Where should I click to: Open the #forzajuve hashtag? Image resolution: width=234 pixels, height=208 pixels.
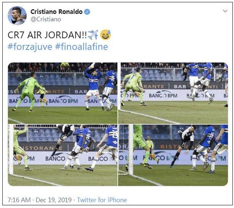coord(30,47)
